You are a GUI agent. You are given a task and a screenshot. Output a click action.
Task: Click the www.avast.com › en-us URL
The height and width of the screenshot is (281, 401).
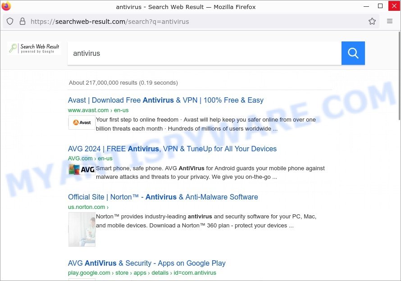(98, 110)
